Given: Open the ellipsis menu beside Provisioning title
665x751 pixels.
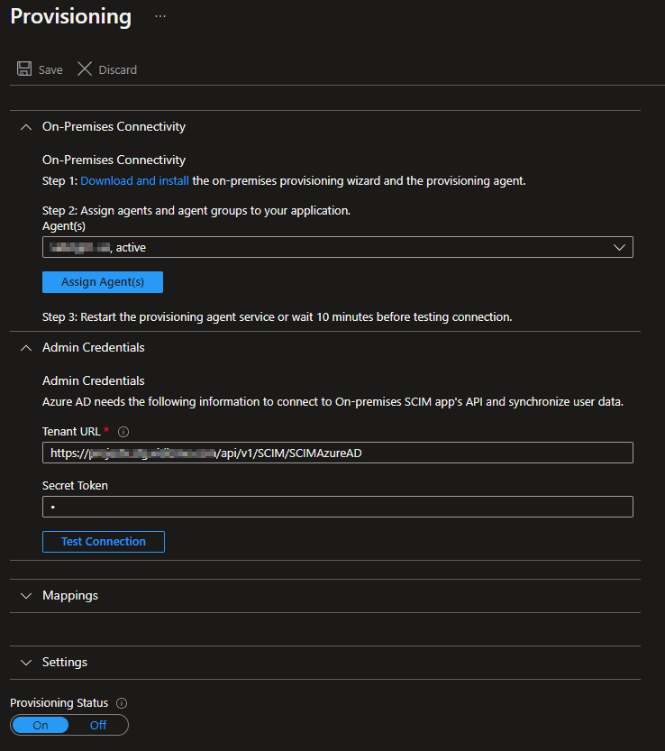Looking at the screenshot, I should click(x=160, y=16).
